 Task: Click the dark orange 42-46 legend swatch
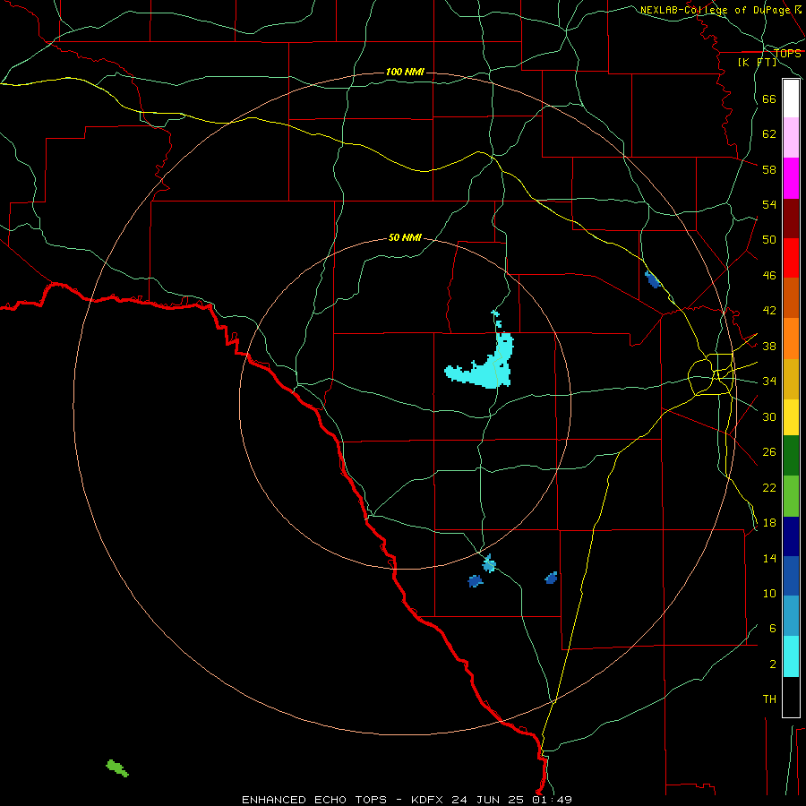click(x=791, y=298)
